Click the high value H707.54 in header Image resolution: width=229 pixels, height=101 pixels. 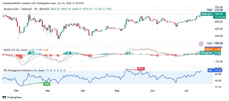point(66,9)
